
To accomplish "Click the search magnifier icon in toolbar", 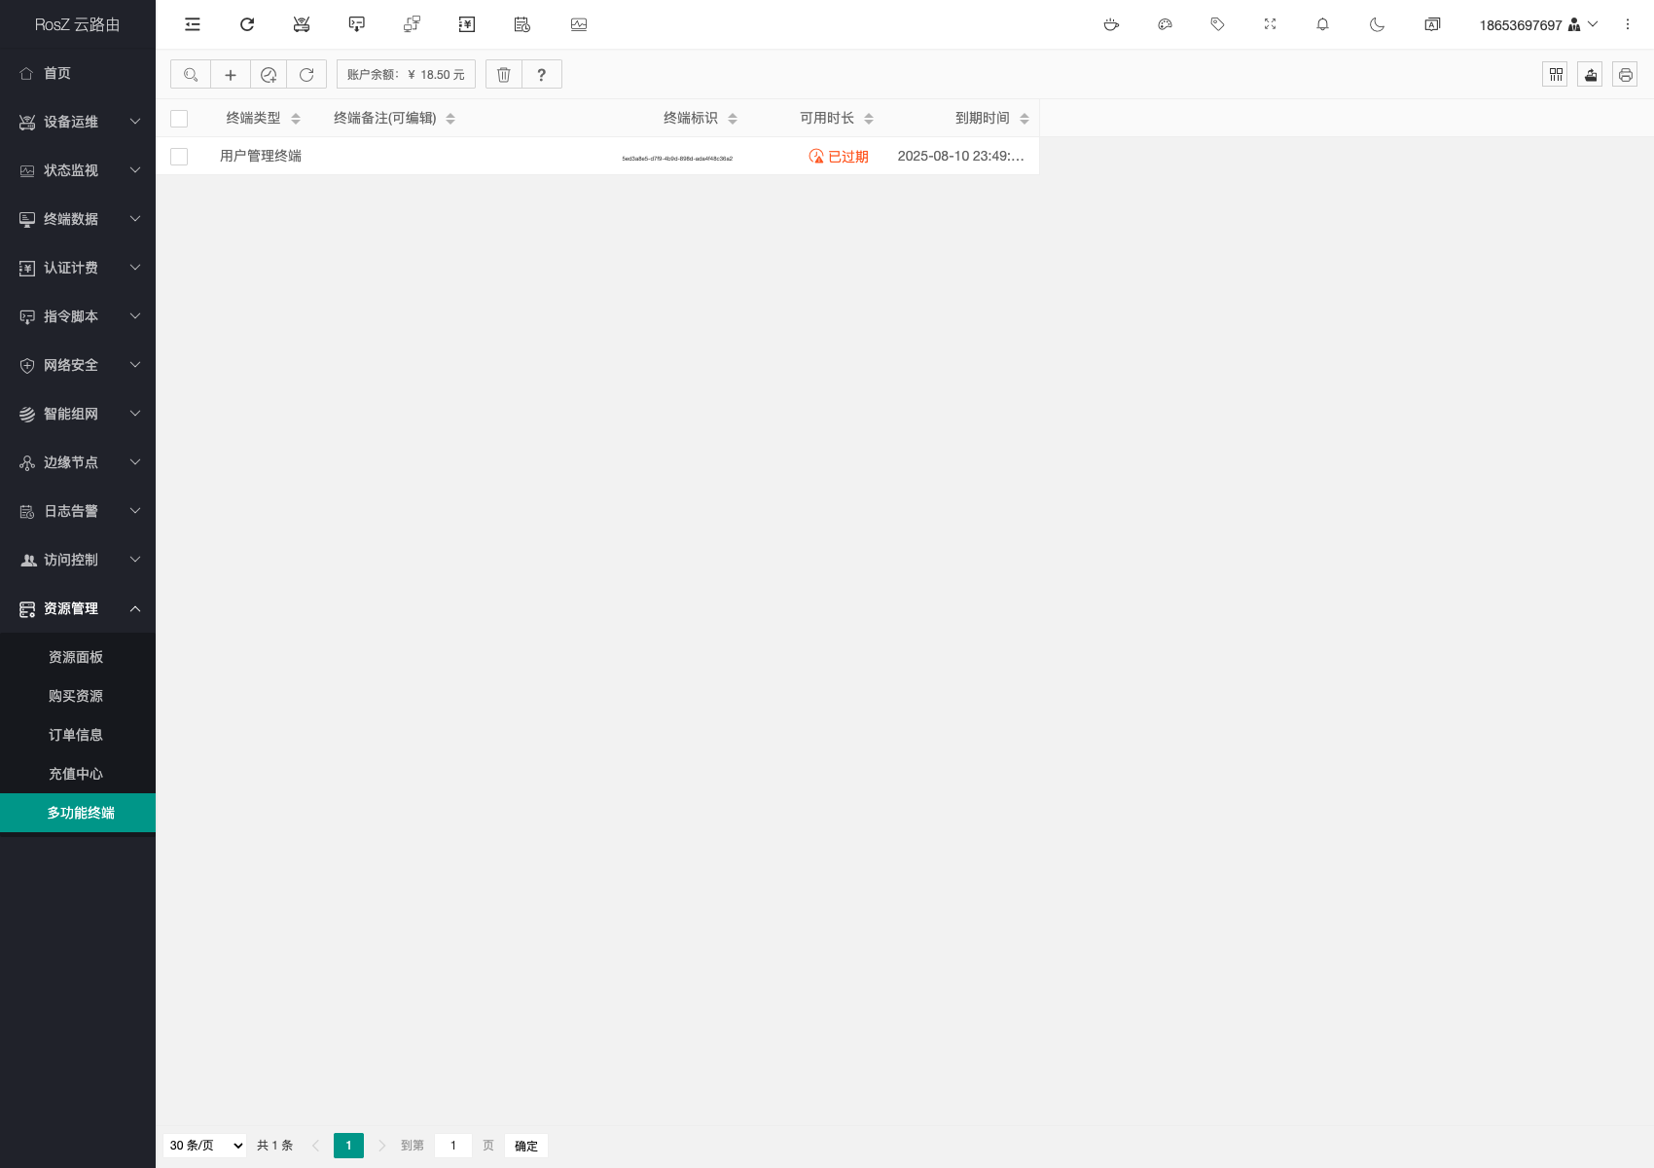I will [191, 75].
